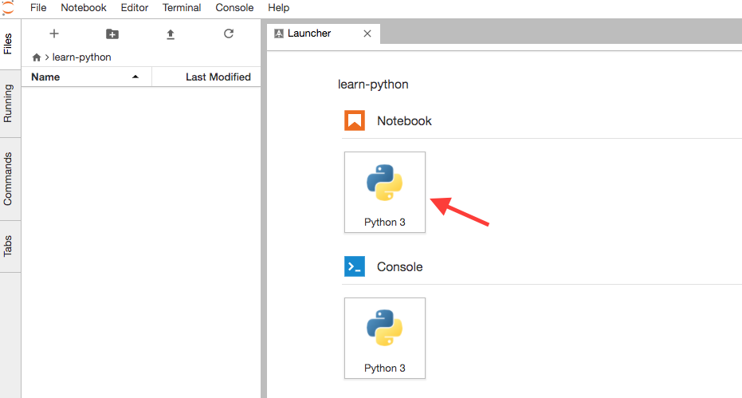This screenshot has width=742, height=398.
Task: Toggle the Name sort arrow
Action: click(135, 77)
